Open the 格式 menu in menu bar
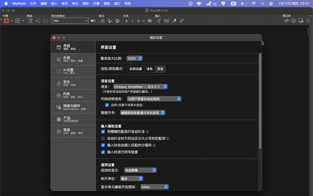The height and width of the screenshot is (196, 313). tap(65, 4)
